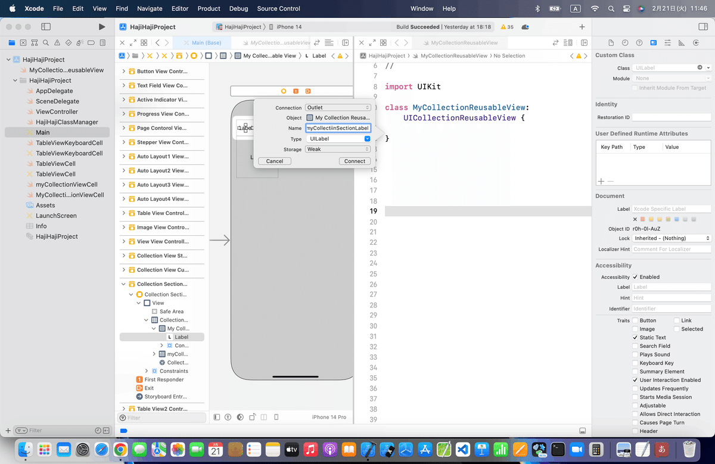Toggle document outline at canvas bottom
This screenshot has height=464, width=715.
tap(217, 417)
